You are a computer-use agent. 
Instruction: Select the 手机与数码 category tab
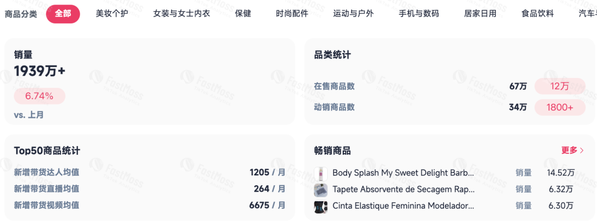[418, 13]
